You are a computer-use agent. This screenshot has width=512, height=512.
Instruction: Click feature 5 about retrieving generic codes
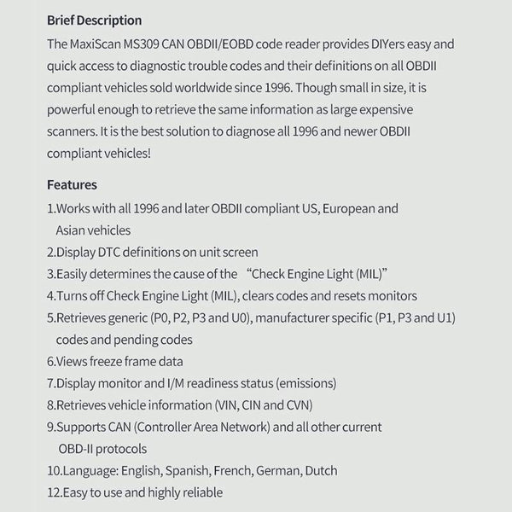point(251,317)
